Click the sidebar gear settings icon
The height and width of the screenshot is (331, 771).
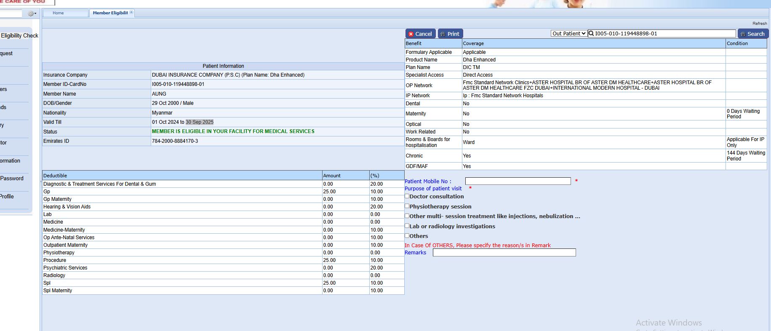tap(30, 13)
